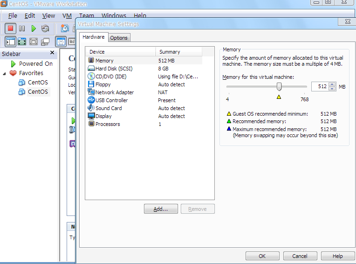356x264 pixels.
Task: Click the memory size input field
Action: point(320,87)
